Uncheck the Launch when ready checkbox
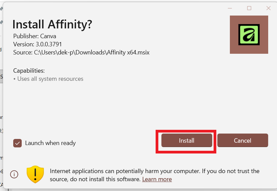This screenshot has height=191, width=277. pos(17,143)
